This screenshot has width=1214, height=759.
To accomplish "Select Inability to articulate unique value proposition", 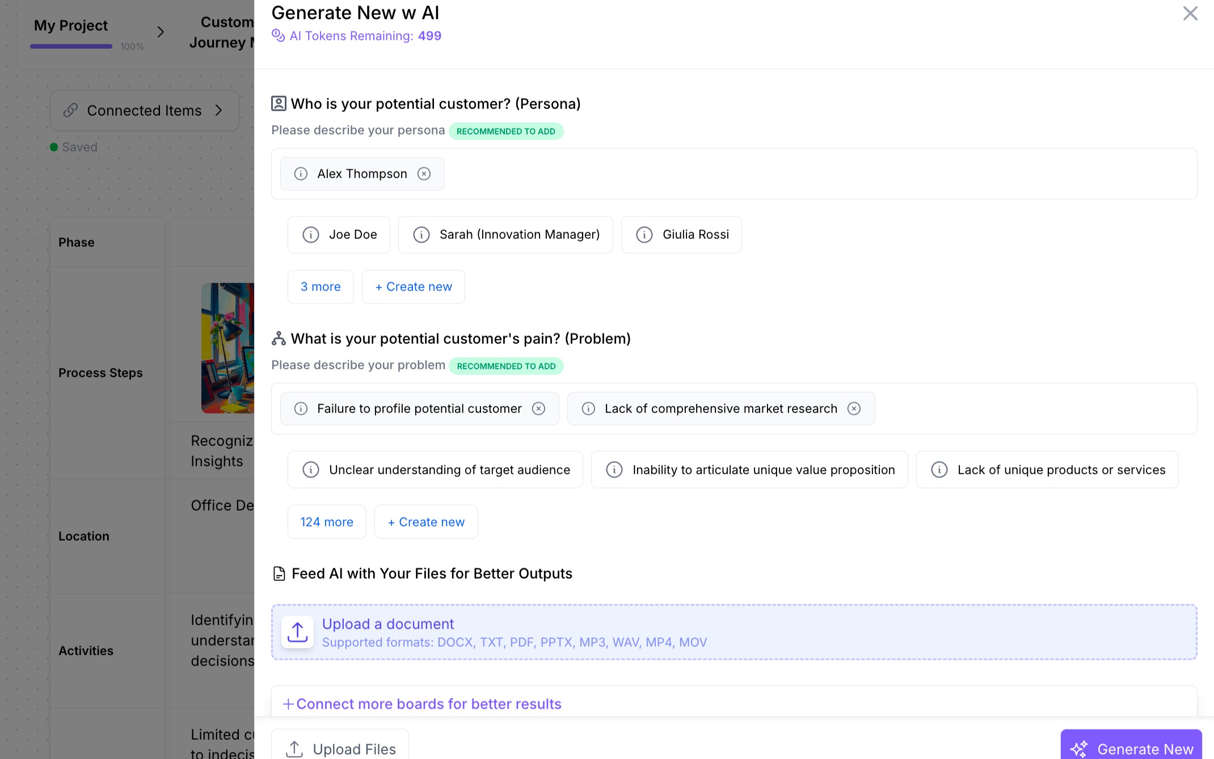I will (763, 470).
